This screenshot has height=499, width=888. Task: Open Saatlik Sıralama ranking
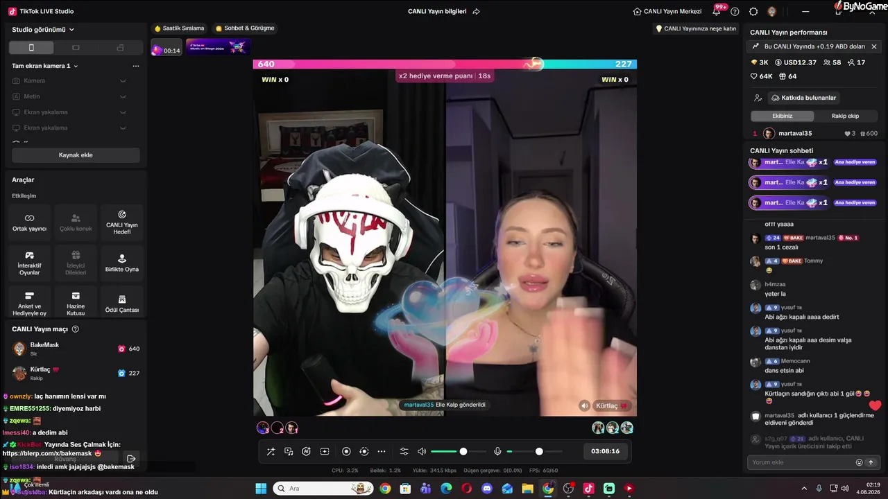point(180,28)
